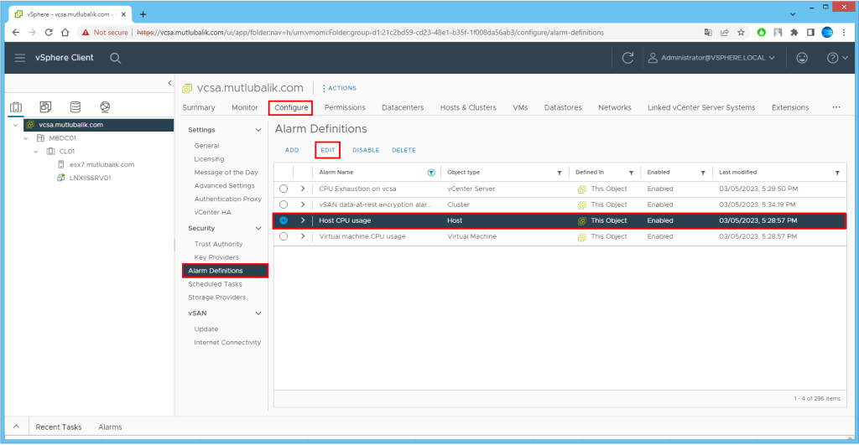
Task: Switch to the Permissions tab
Action: [x=345, y=108]
